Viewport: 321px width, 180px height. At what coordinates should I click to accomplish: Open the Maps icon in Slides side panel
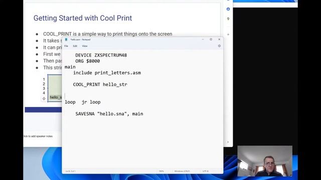pos(228,19)
